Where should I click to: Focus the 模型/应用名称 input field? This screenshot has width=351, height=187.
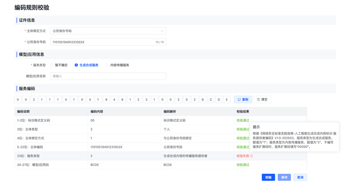(108, 76)
